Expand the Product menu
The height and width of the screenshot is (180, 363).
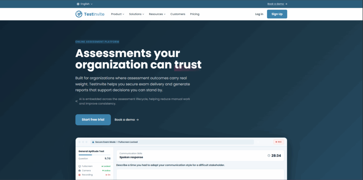click(x=118, y=14)
